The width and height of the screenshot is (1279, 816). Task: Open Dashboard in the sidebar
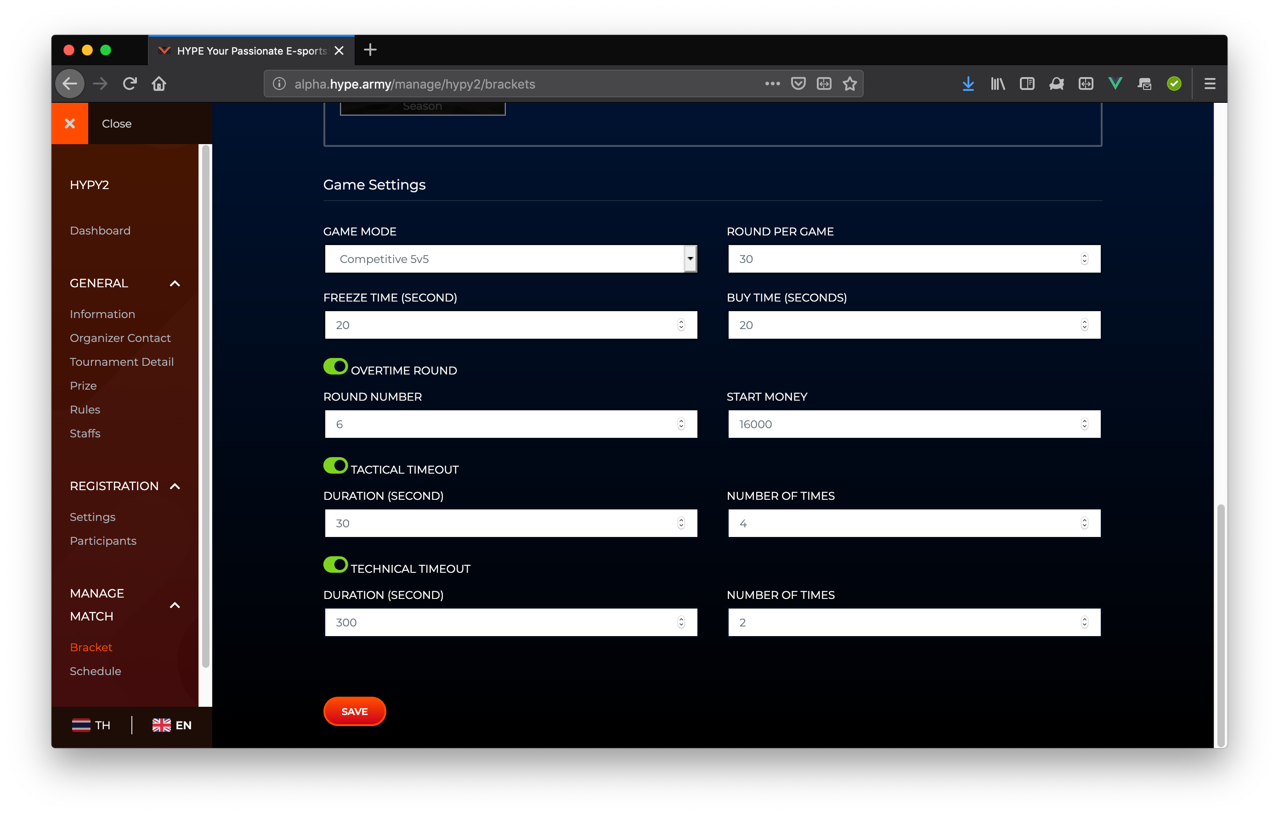(100, 230)
